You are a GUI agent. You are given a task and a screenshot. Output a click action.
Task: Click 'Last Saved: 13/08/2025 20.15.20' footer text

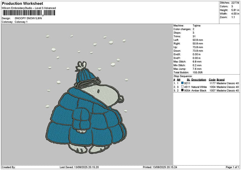tap(79, 167)
